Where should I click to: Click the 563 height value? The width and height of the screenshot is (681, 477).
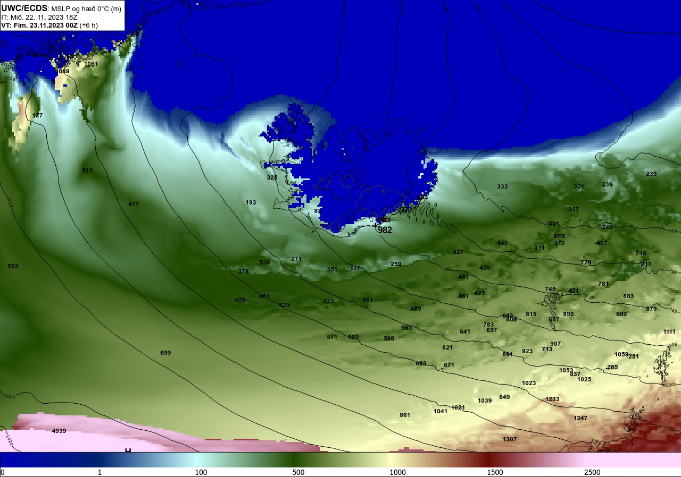click(x=406, y=328)
